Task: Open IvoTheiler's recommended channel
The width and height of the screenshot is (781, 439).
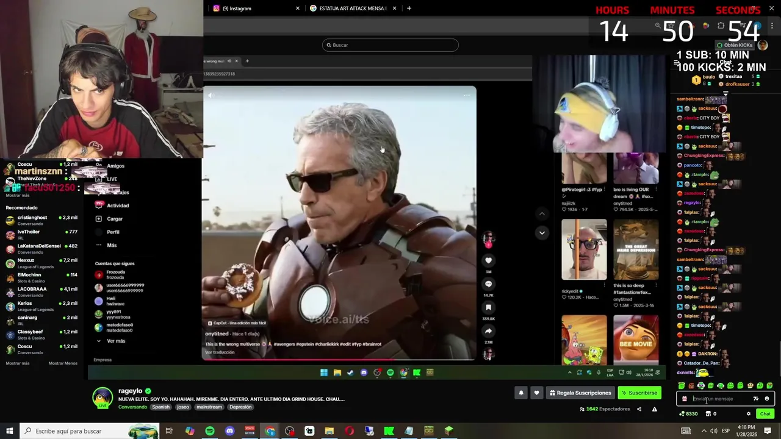Action: [x=41, y=234]
